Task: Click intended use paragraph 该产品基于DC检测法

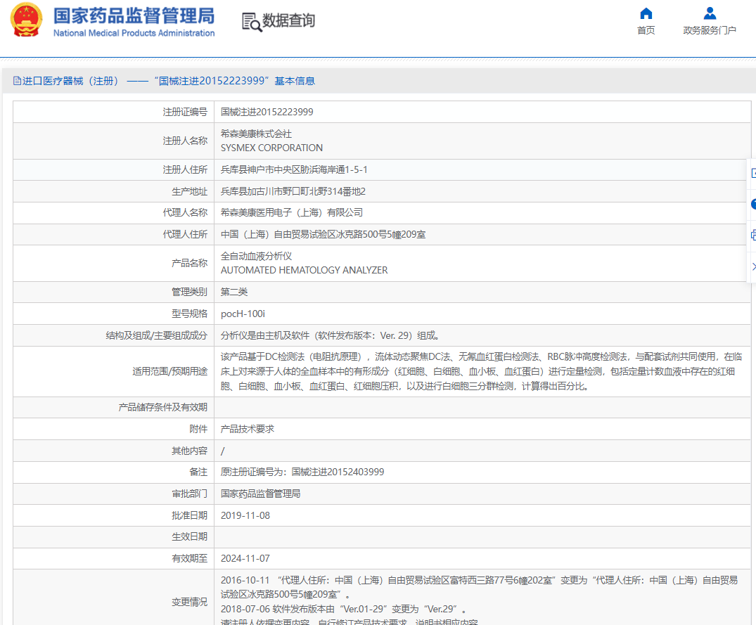Action: point(481,371)
